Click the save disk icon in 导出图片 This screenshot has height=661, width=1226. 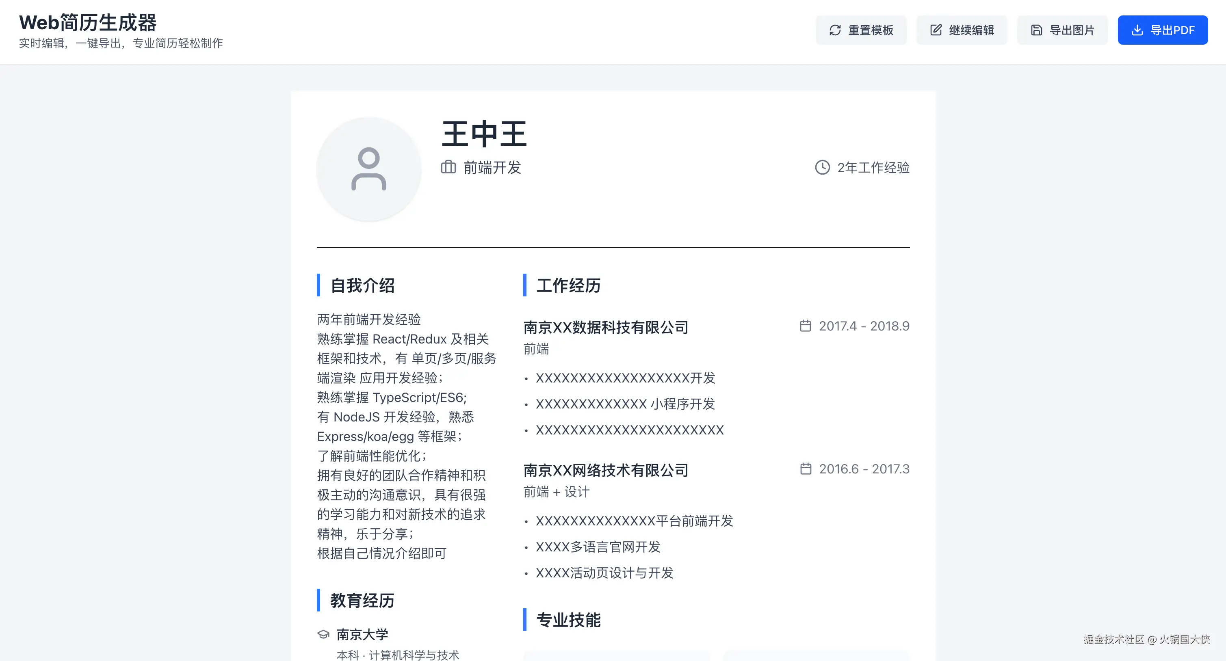[1037, 30]
